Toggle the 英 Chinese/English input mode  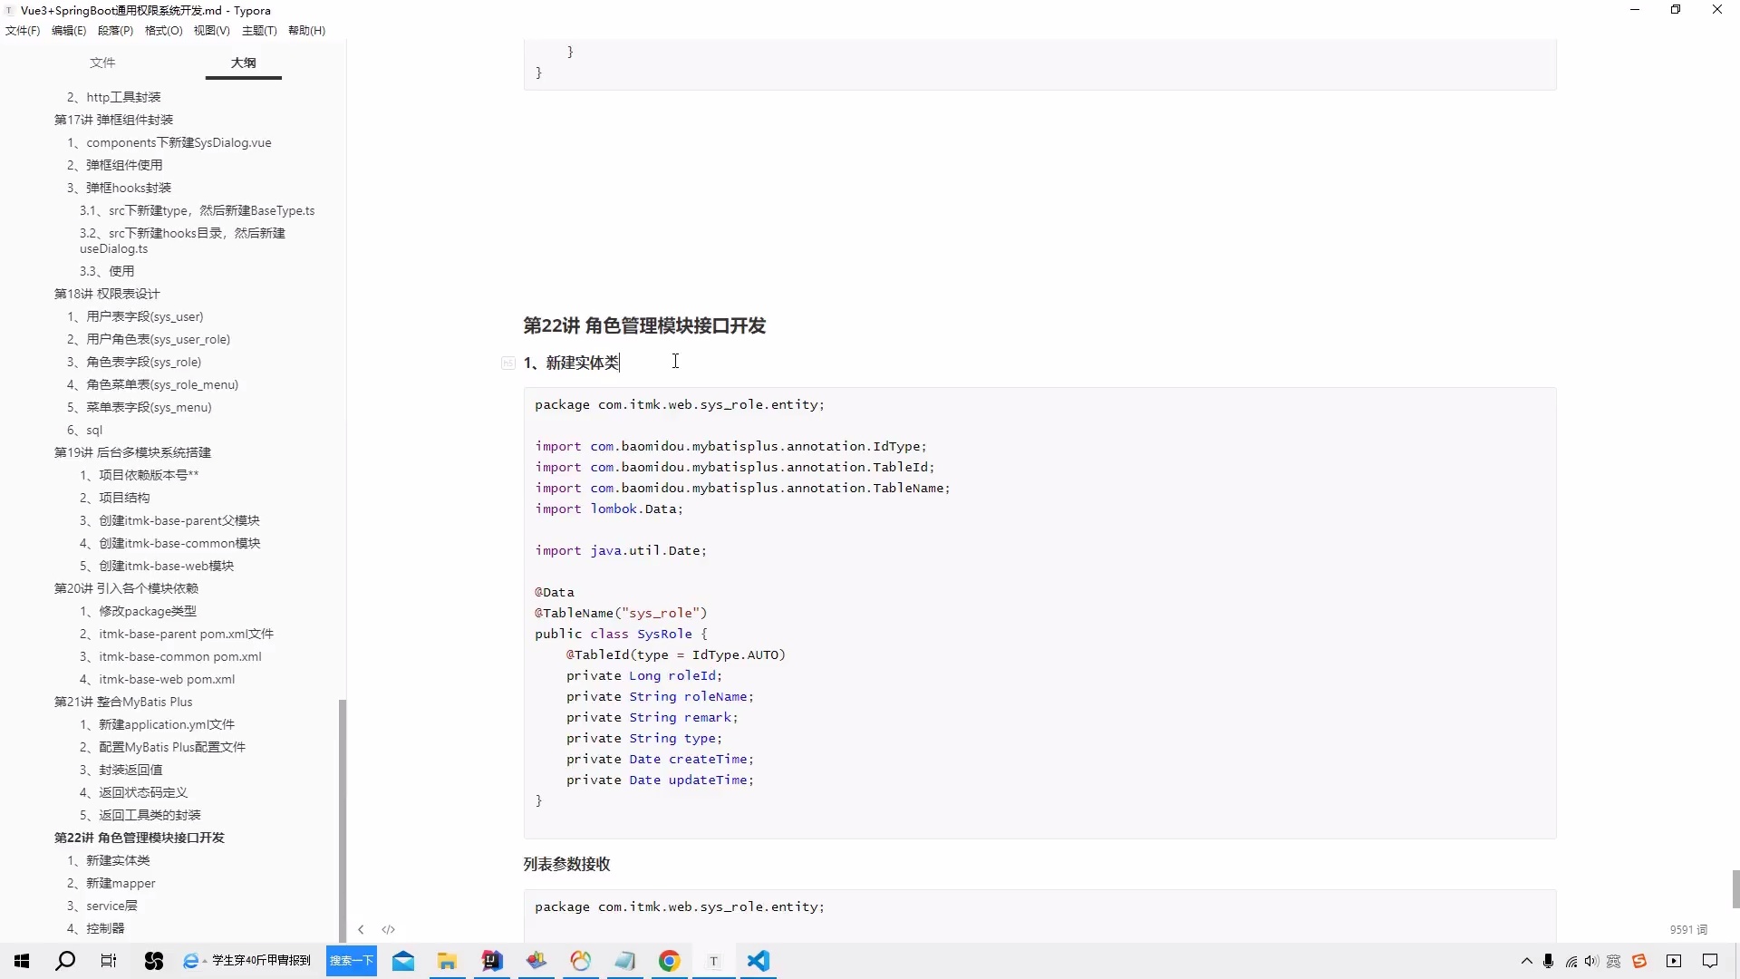(x=1613, y=962)
